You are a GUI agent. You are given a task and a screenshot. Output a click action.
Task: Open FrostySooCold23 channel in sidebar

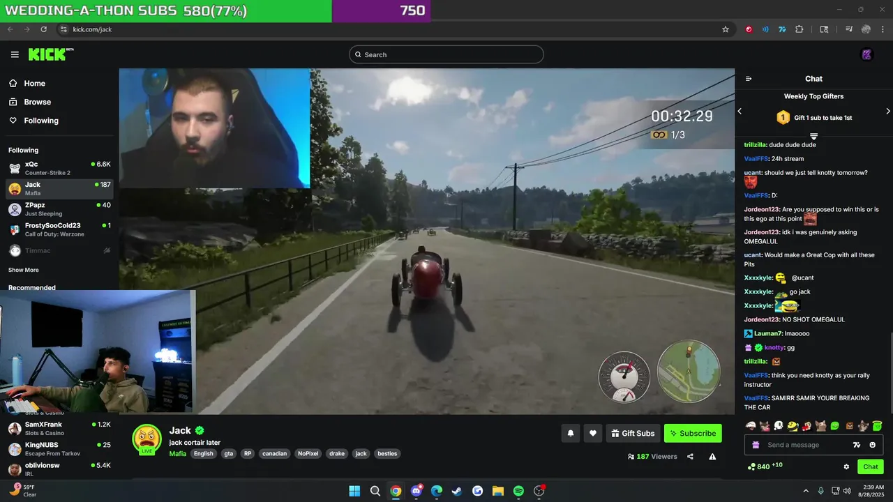[59, 229]
